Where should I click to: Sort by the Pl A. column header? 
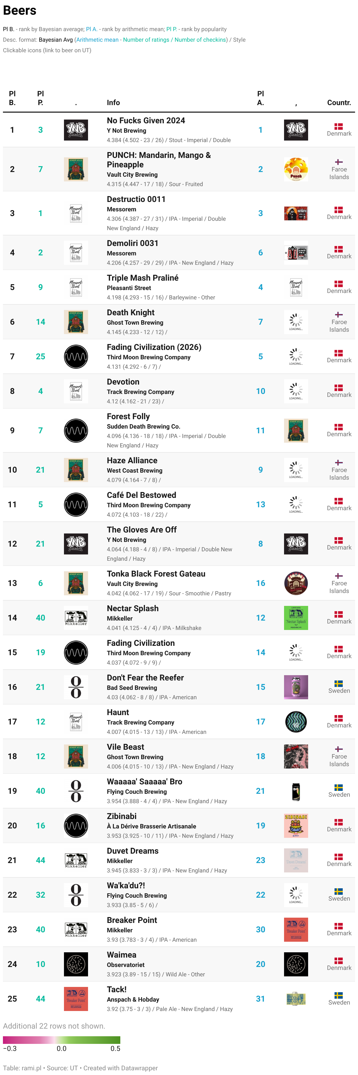[x=260, y=98]
